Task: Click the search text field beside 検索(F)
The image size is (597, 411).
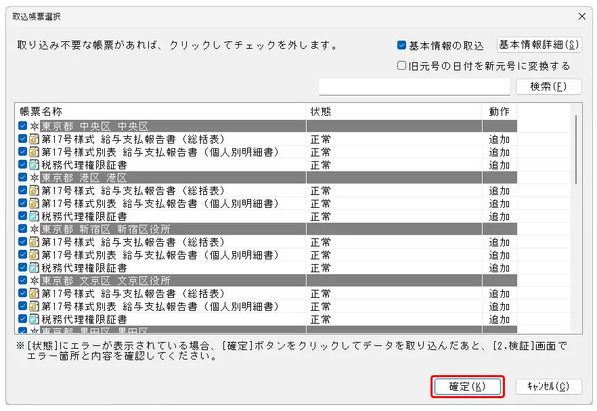Action: 414,87
